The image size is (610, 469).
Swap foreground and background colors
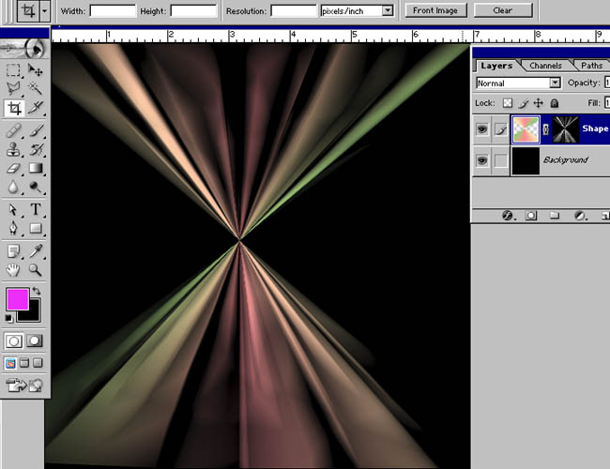click(x=37, y=291)
